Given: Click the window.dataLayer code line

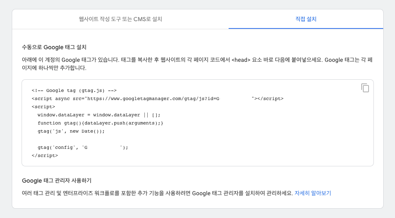Looking at the screenshot, I should 99,115.
